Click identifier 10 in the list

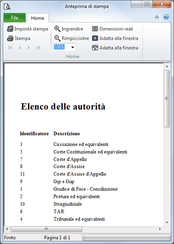(x=22, y=204)
